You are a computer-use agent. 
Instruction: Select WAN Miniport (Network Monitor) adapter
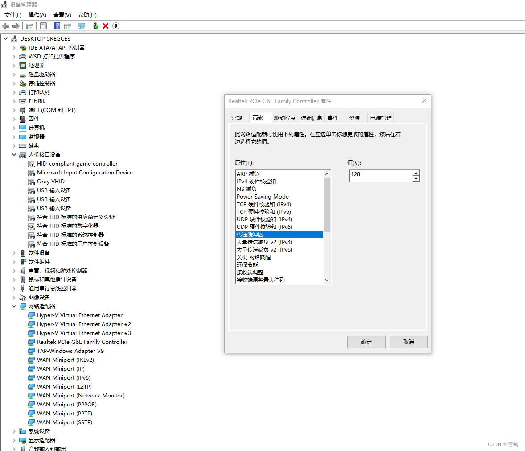[81, 396]
